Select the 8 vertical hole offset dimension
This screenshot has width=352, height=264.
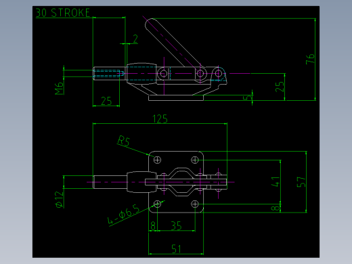tap(276, 208)
